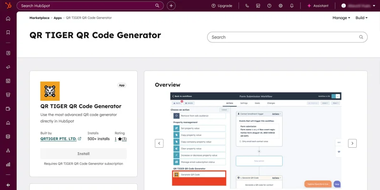
Task: Open the Reporting bar chart sidebar icon
Action: point(8,164)
